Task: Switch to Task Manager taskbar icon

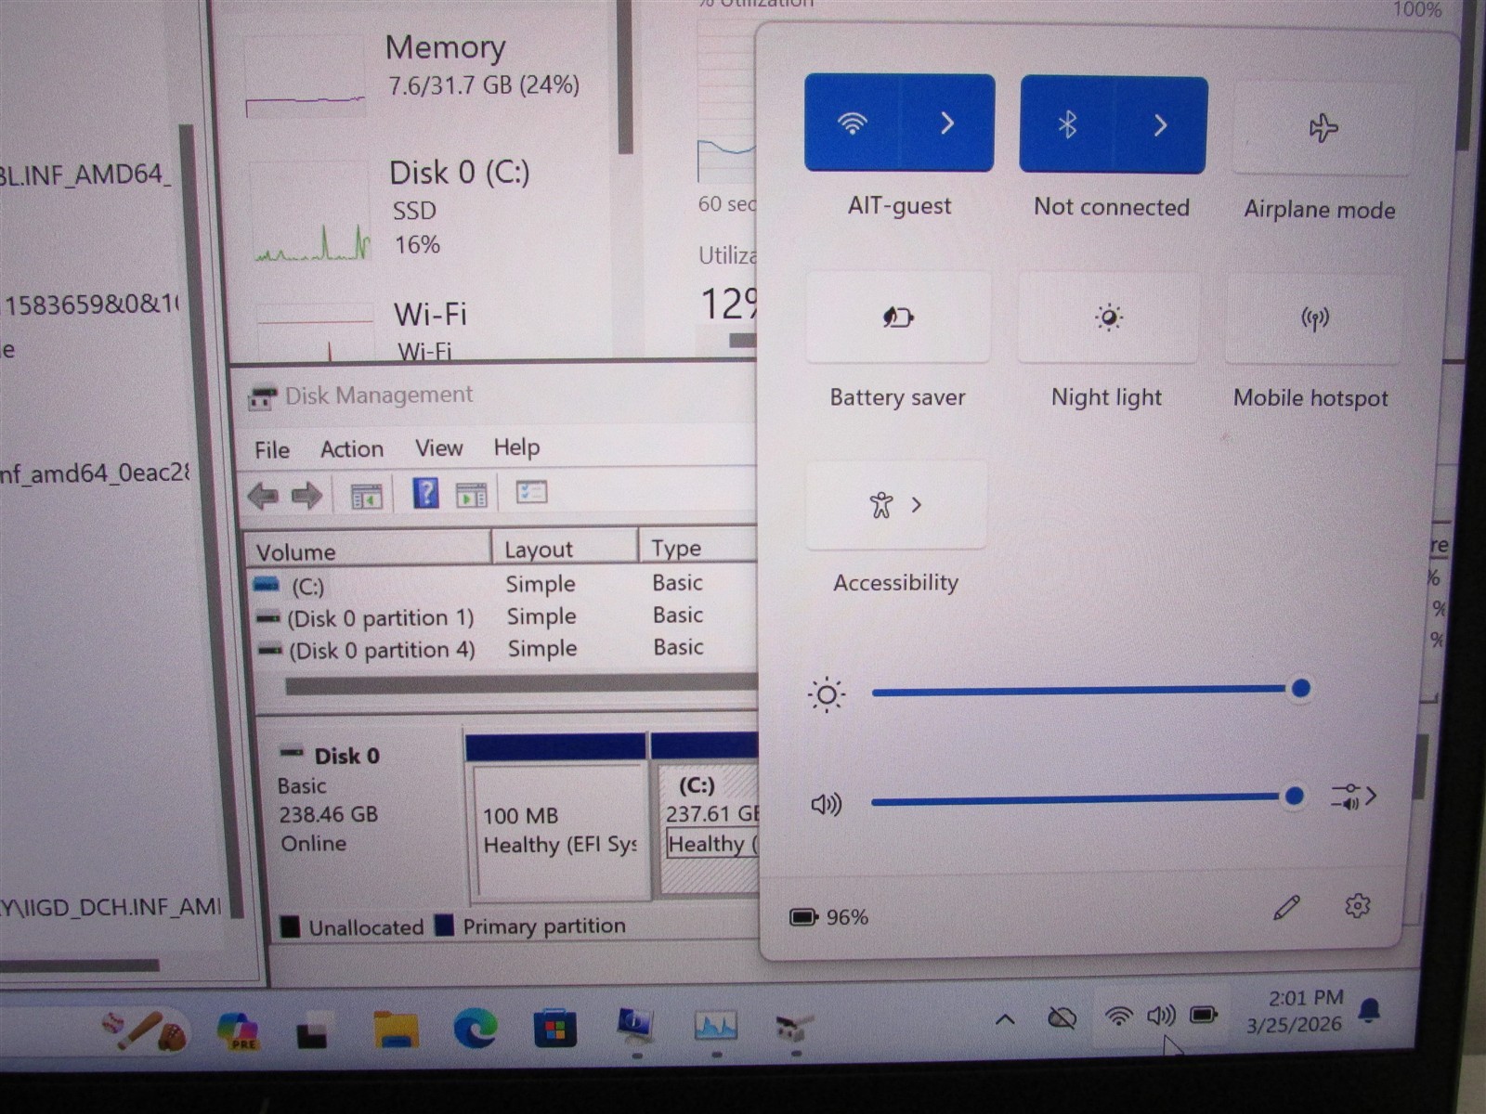Action: click(x=716, y=1027)
